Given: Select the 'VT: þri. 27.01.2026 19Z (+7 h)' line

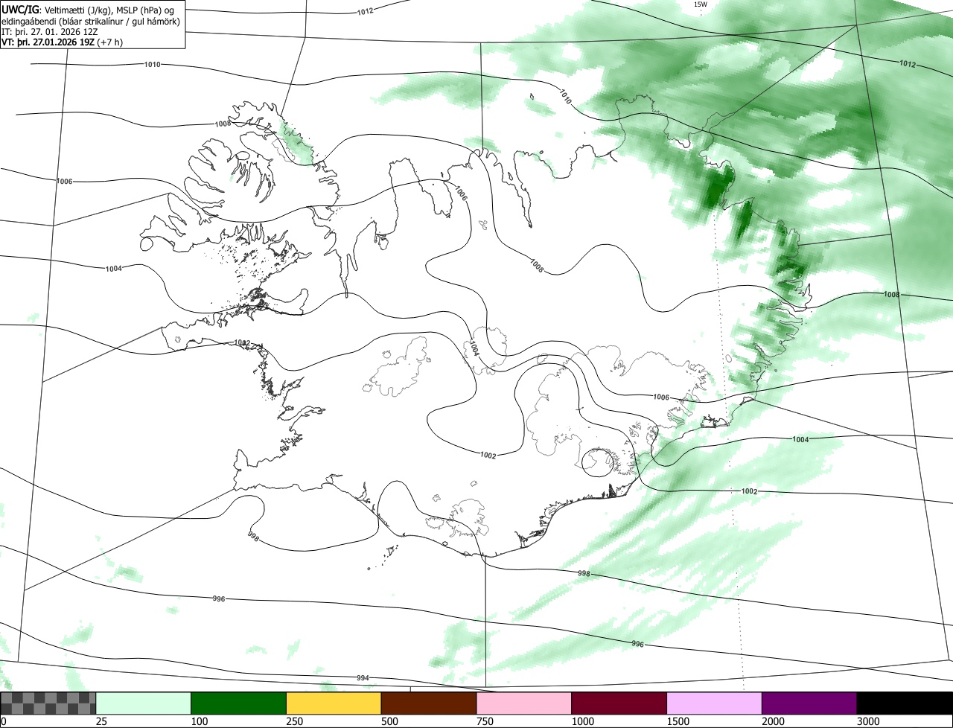Looking at the screenshot, I should tap(62, 42).
